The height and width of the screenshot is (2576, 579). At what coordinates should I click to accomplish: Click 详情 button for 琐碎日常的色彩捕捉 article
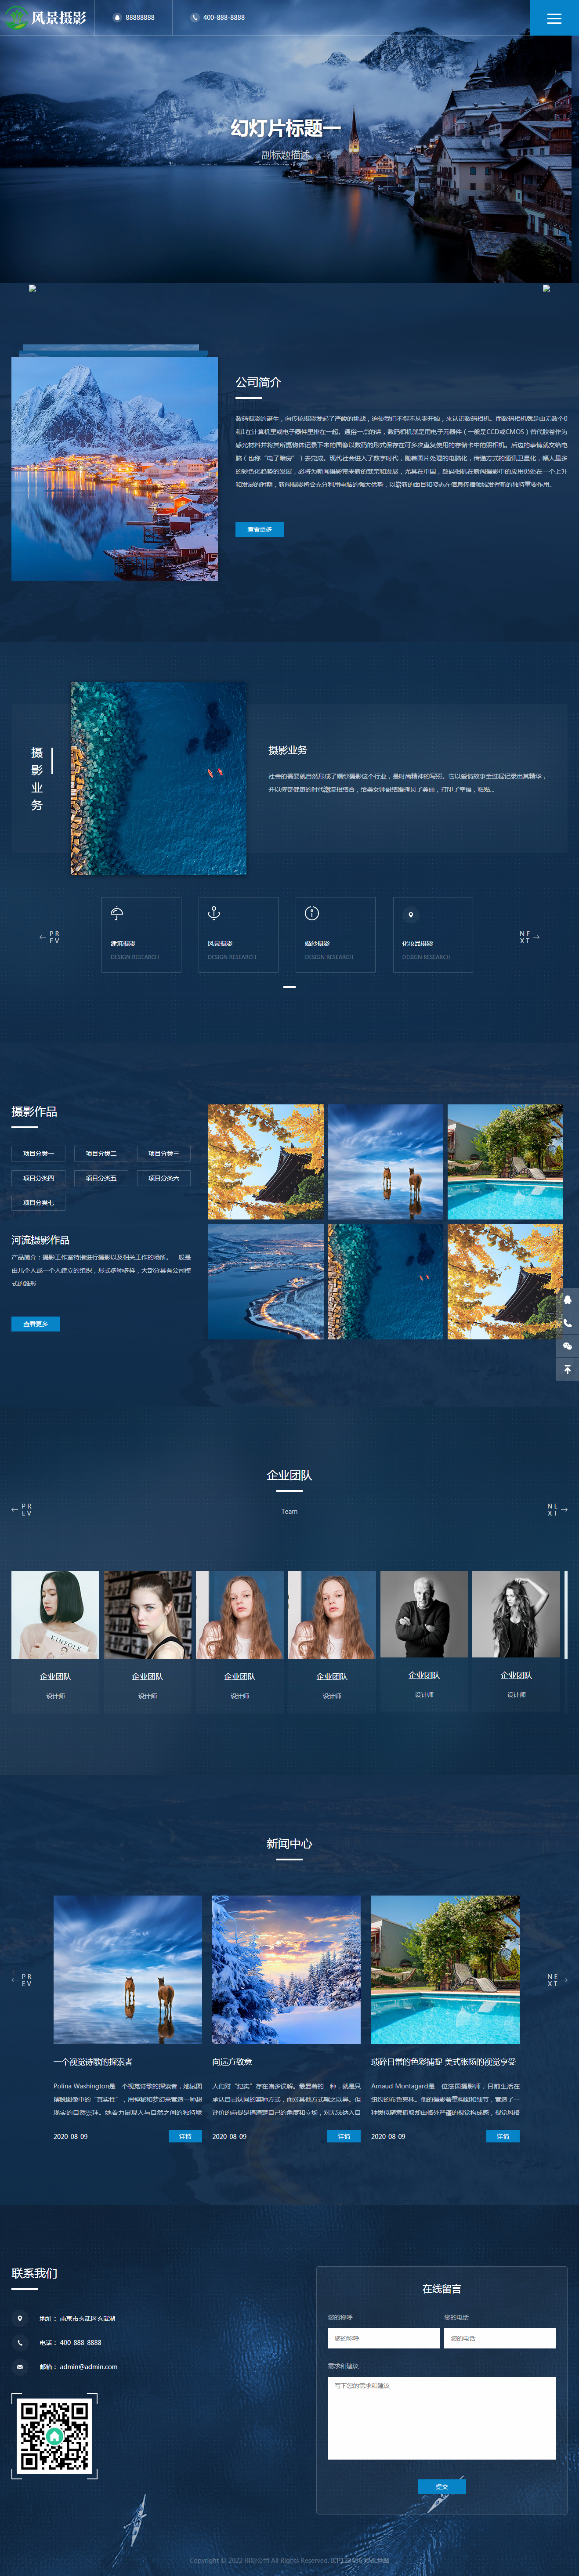[503, 2136]
